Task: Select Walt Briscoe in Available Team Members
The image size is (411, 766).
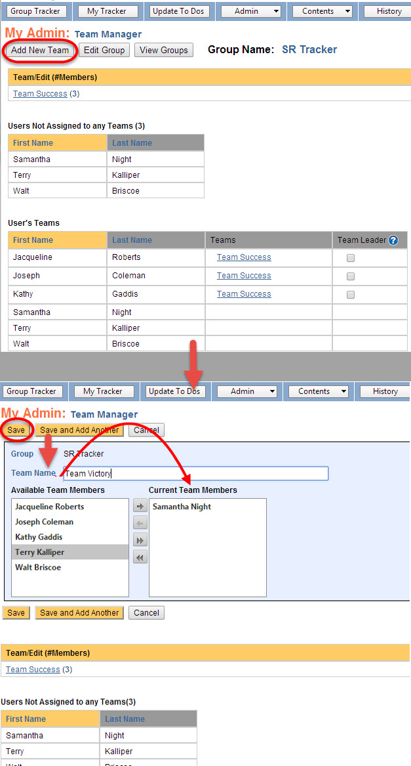Action: [38, 567]
